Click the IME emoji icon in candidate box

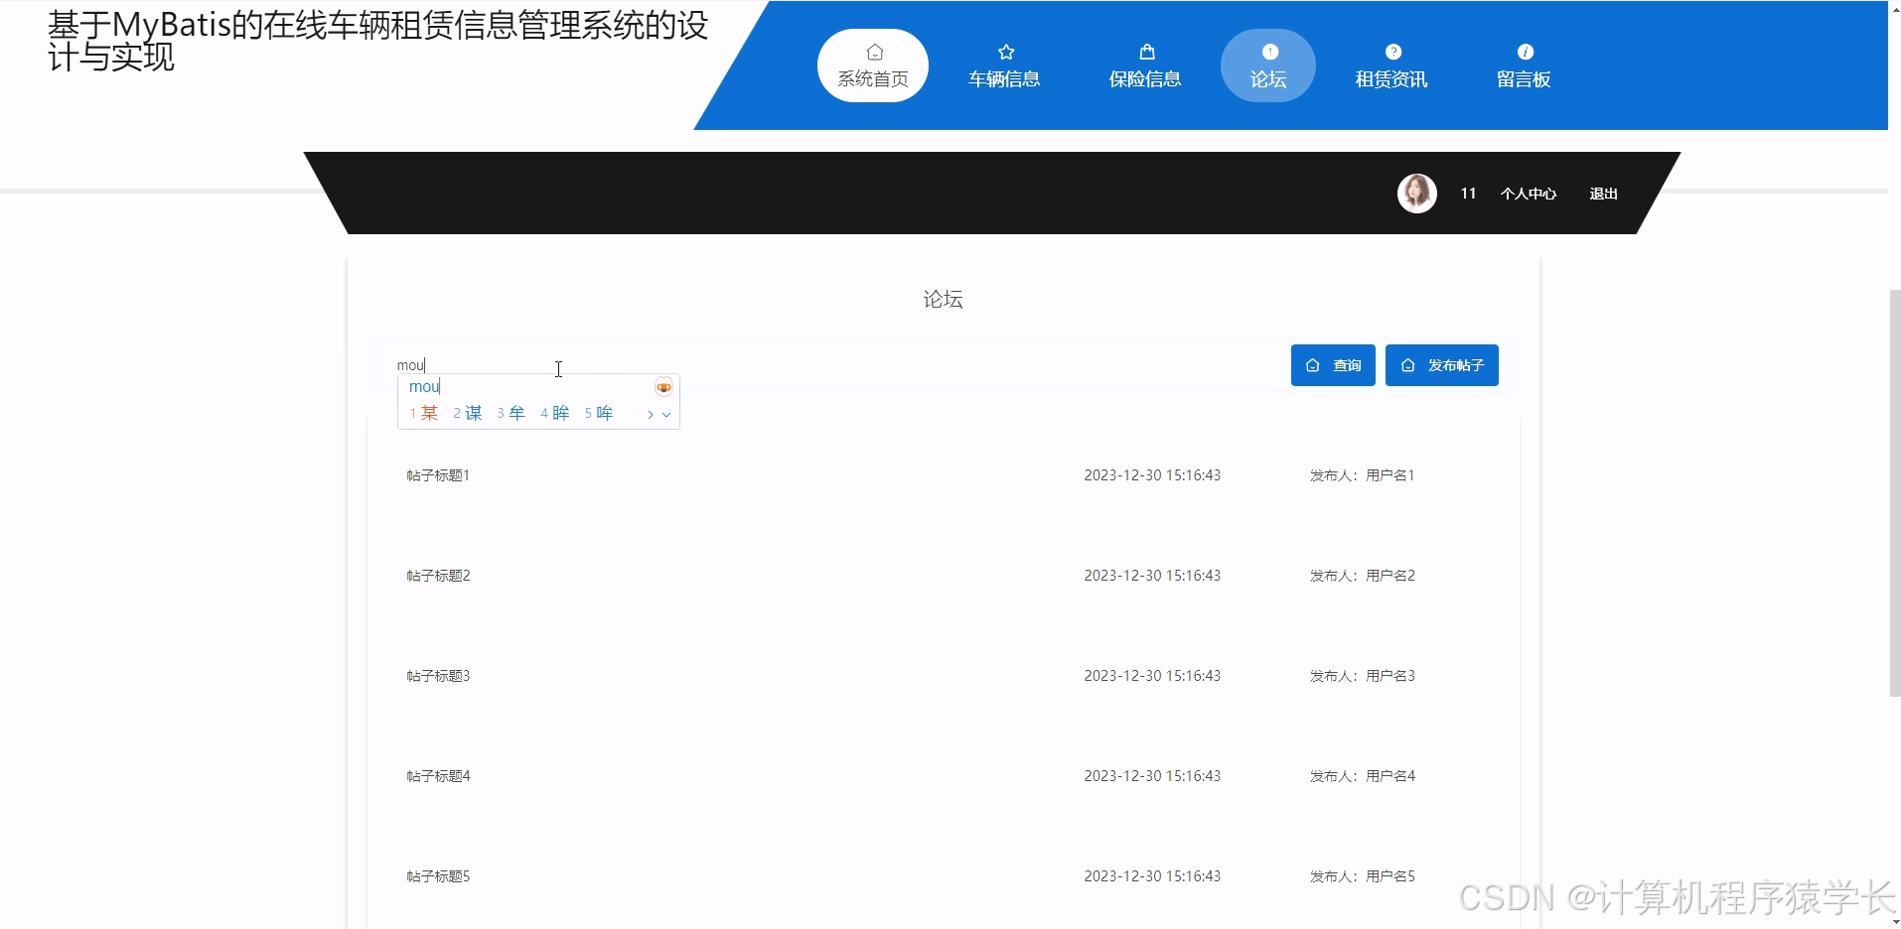click(x=663, y=387)
